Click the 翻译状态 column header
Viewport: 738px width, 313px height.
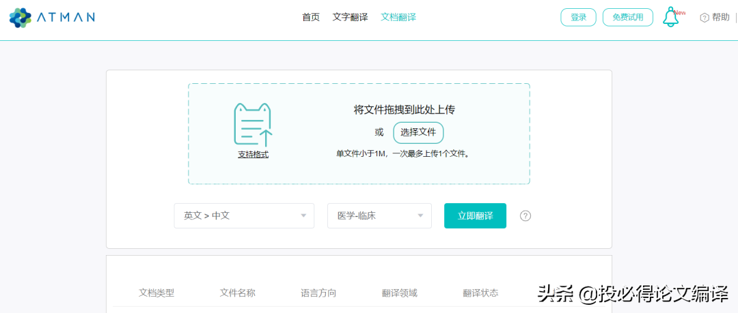[480, 293]
